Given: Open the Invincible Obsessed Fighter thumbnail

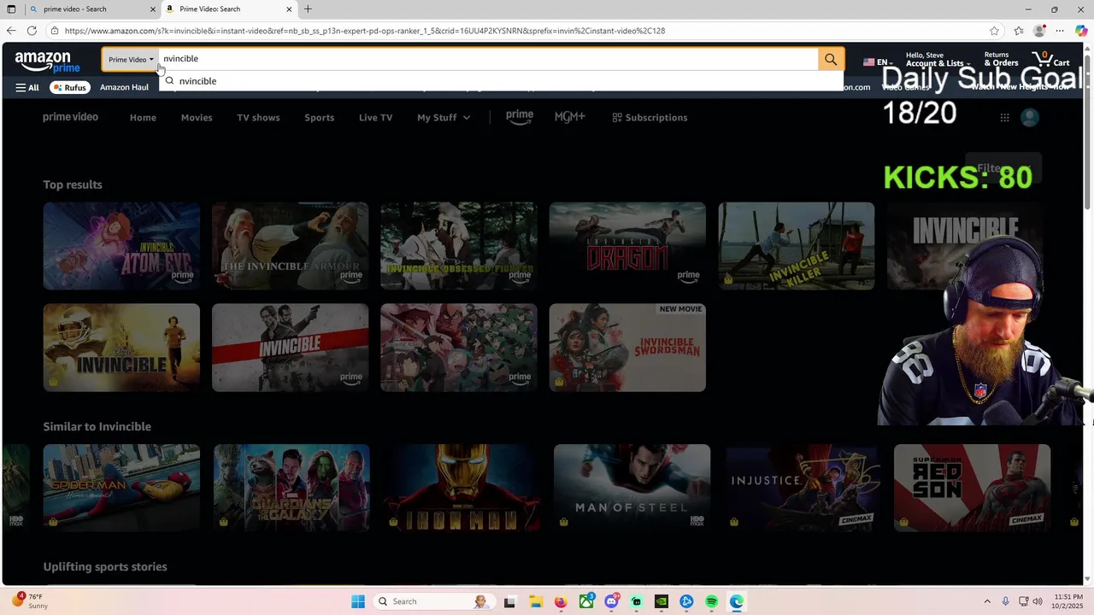Looking at the screenshot, I should [459, 246].
